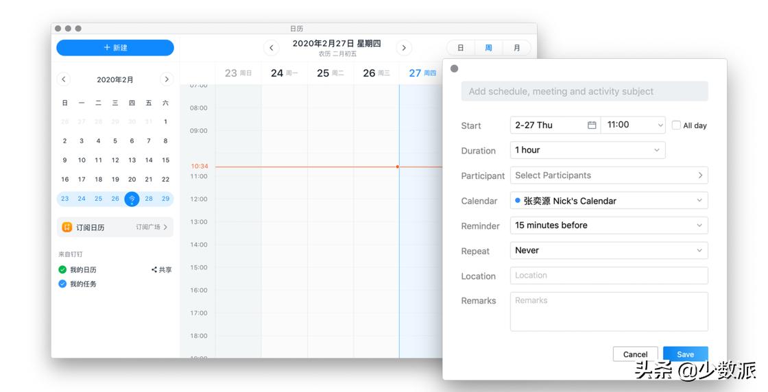Click the 共享 share button

click(x=162, y=269)
